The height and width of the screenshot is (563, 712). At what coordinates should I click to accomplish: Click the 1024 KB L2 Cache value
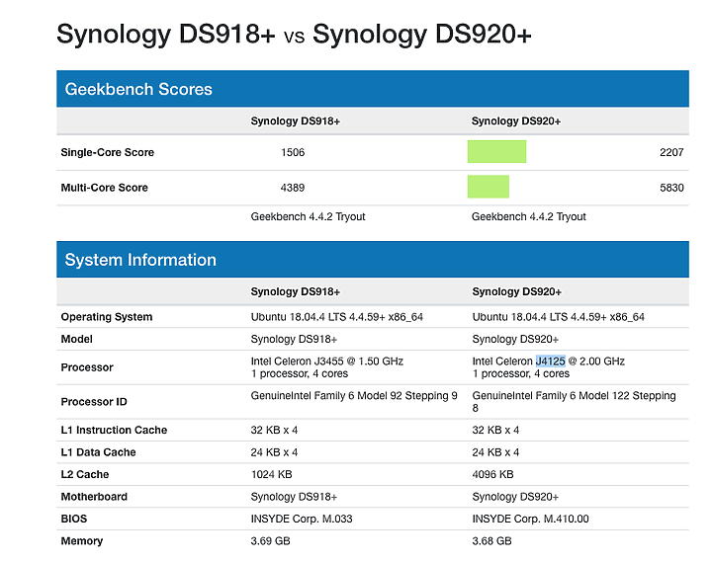point(272,474)
